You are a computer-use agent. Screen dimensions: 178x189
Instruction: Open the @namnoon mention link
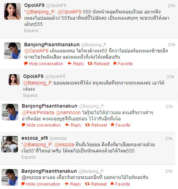68,112
